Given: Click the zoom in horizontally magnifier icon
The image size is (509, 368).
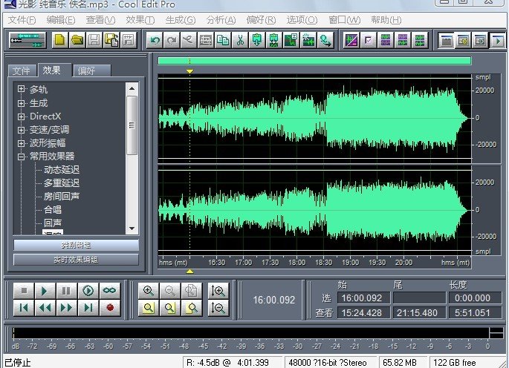Looking at the screenshot, I should click(149, 291).
